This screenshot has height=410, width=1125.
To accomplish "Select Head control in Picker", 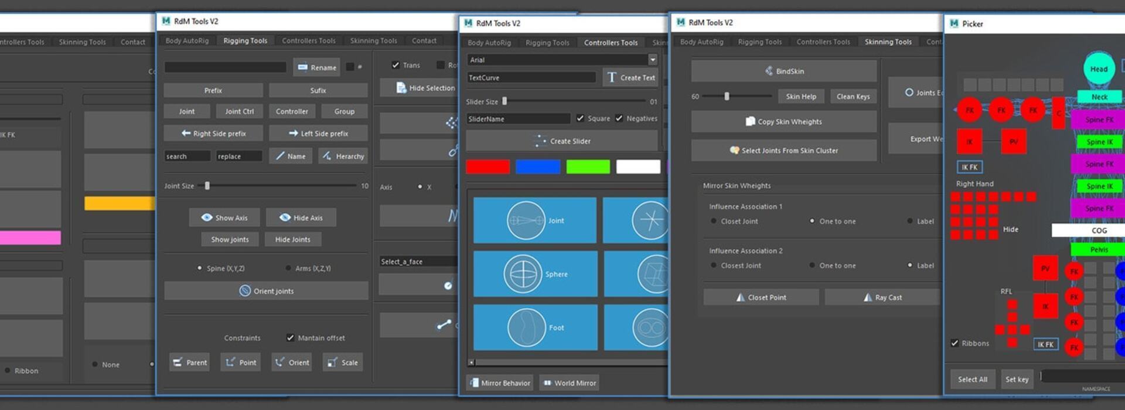I will click(x=1099, y=69).
